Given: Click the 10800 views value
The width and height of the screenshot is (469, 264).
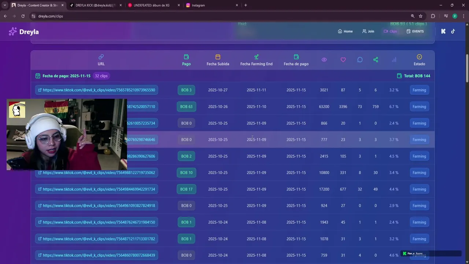Looking at the screenshot, I should (324, 173).
